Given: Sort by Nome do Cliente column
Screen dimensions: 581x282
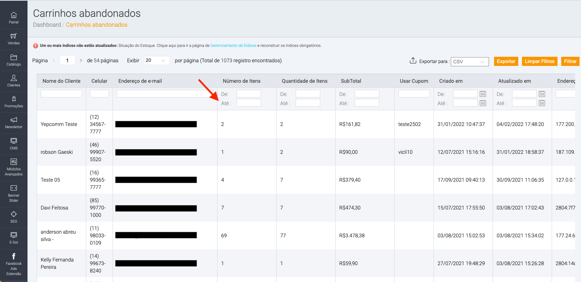Looking at the screenshot, I should point(61,81).
